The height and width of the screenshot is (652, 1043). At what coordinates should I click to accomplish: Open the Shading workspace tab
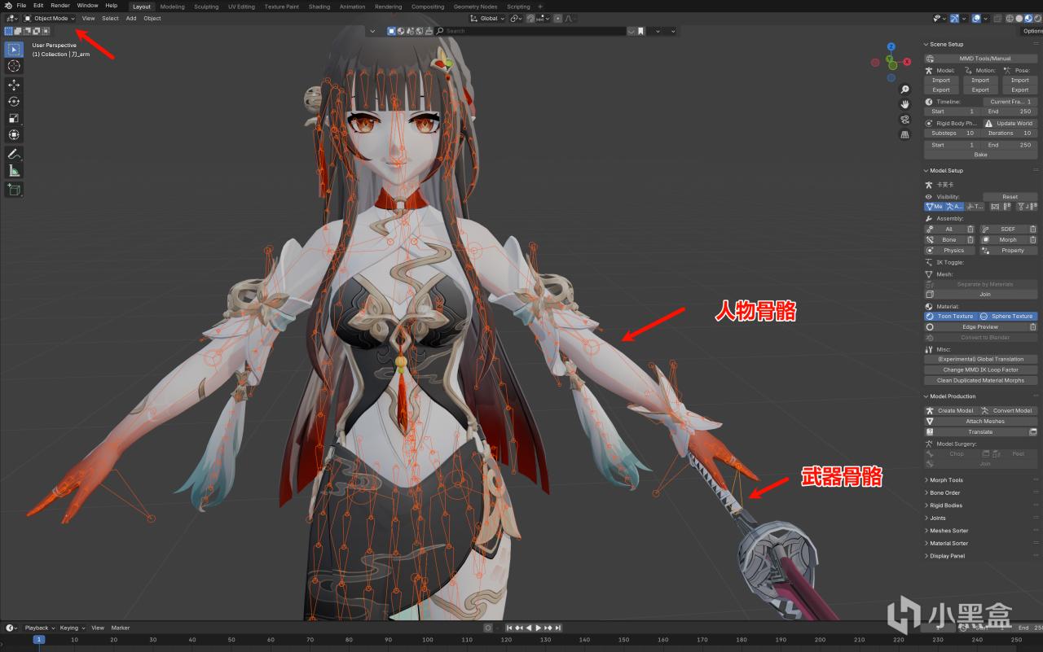coord(319,7)
